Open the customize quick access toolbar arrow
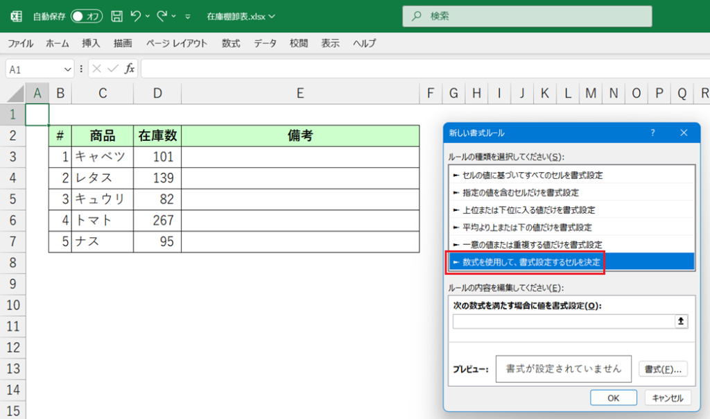 [187, 17]
